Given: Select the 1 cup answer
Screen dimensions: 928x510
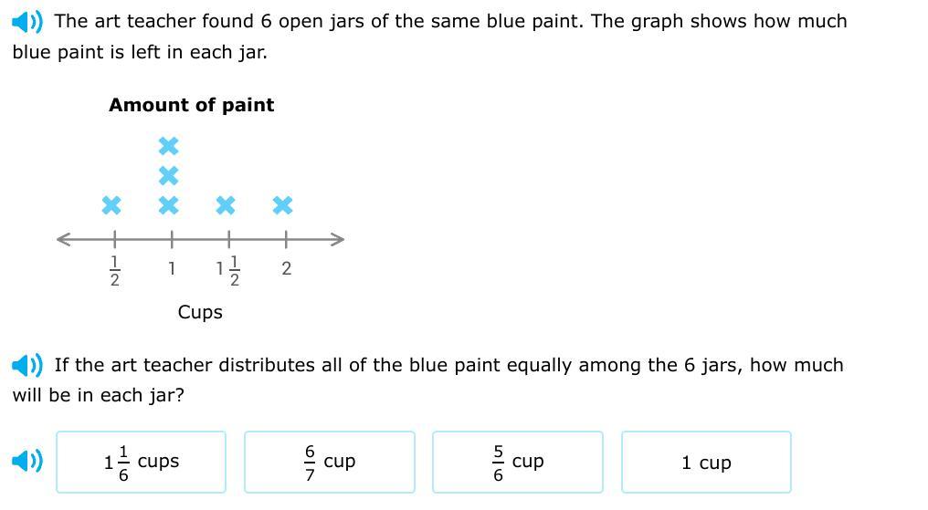Looking at the screenshot, I should pos(706,463).
